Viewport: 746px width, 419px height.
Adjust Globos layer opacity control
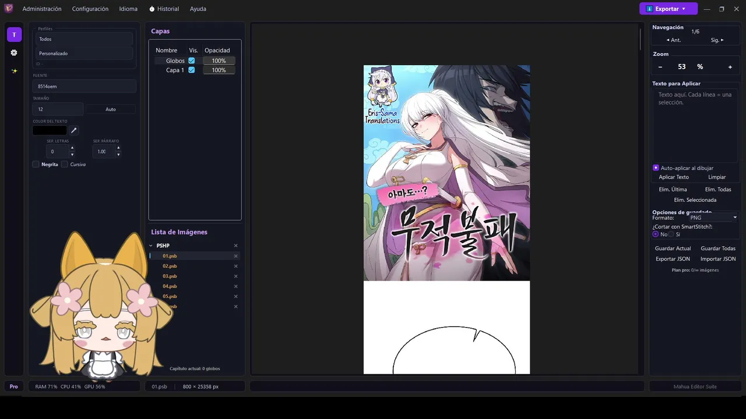click(219, 61)
